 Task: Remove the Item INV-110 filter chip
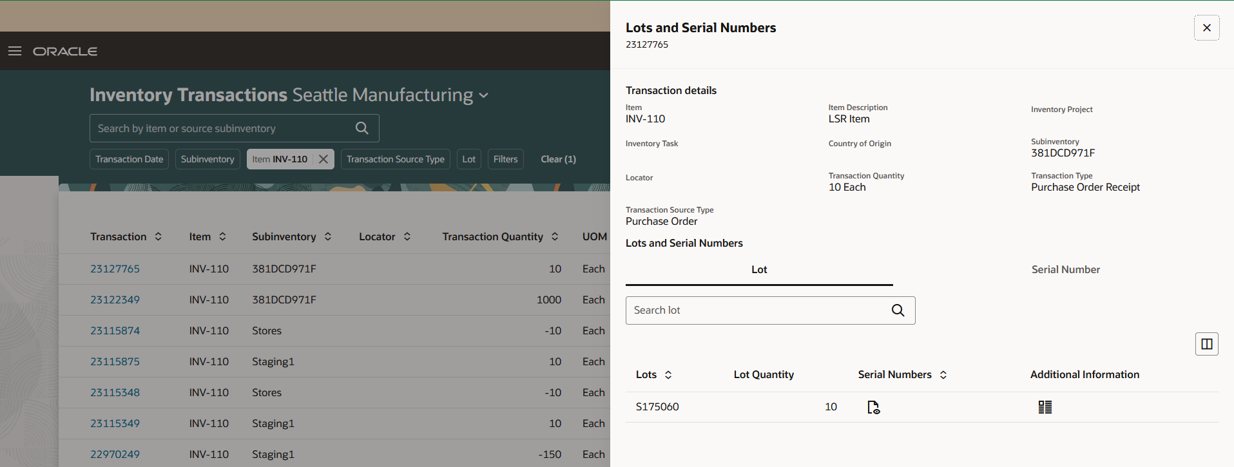pos(323,159)
